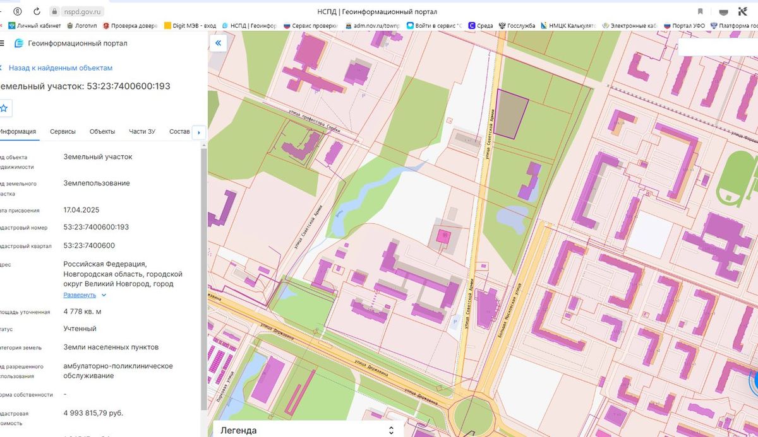This screenshot has width=758, height=437.
Task: Click the browser bookmark flag icon
Action: tap(700, 11)
